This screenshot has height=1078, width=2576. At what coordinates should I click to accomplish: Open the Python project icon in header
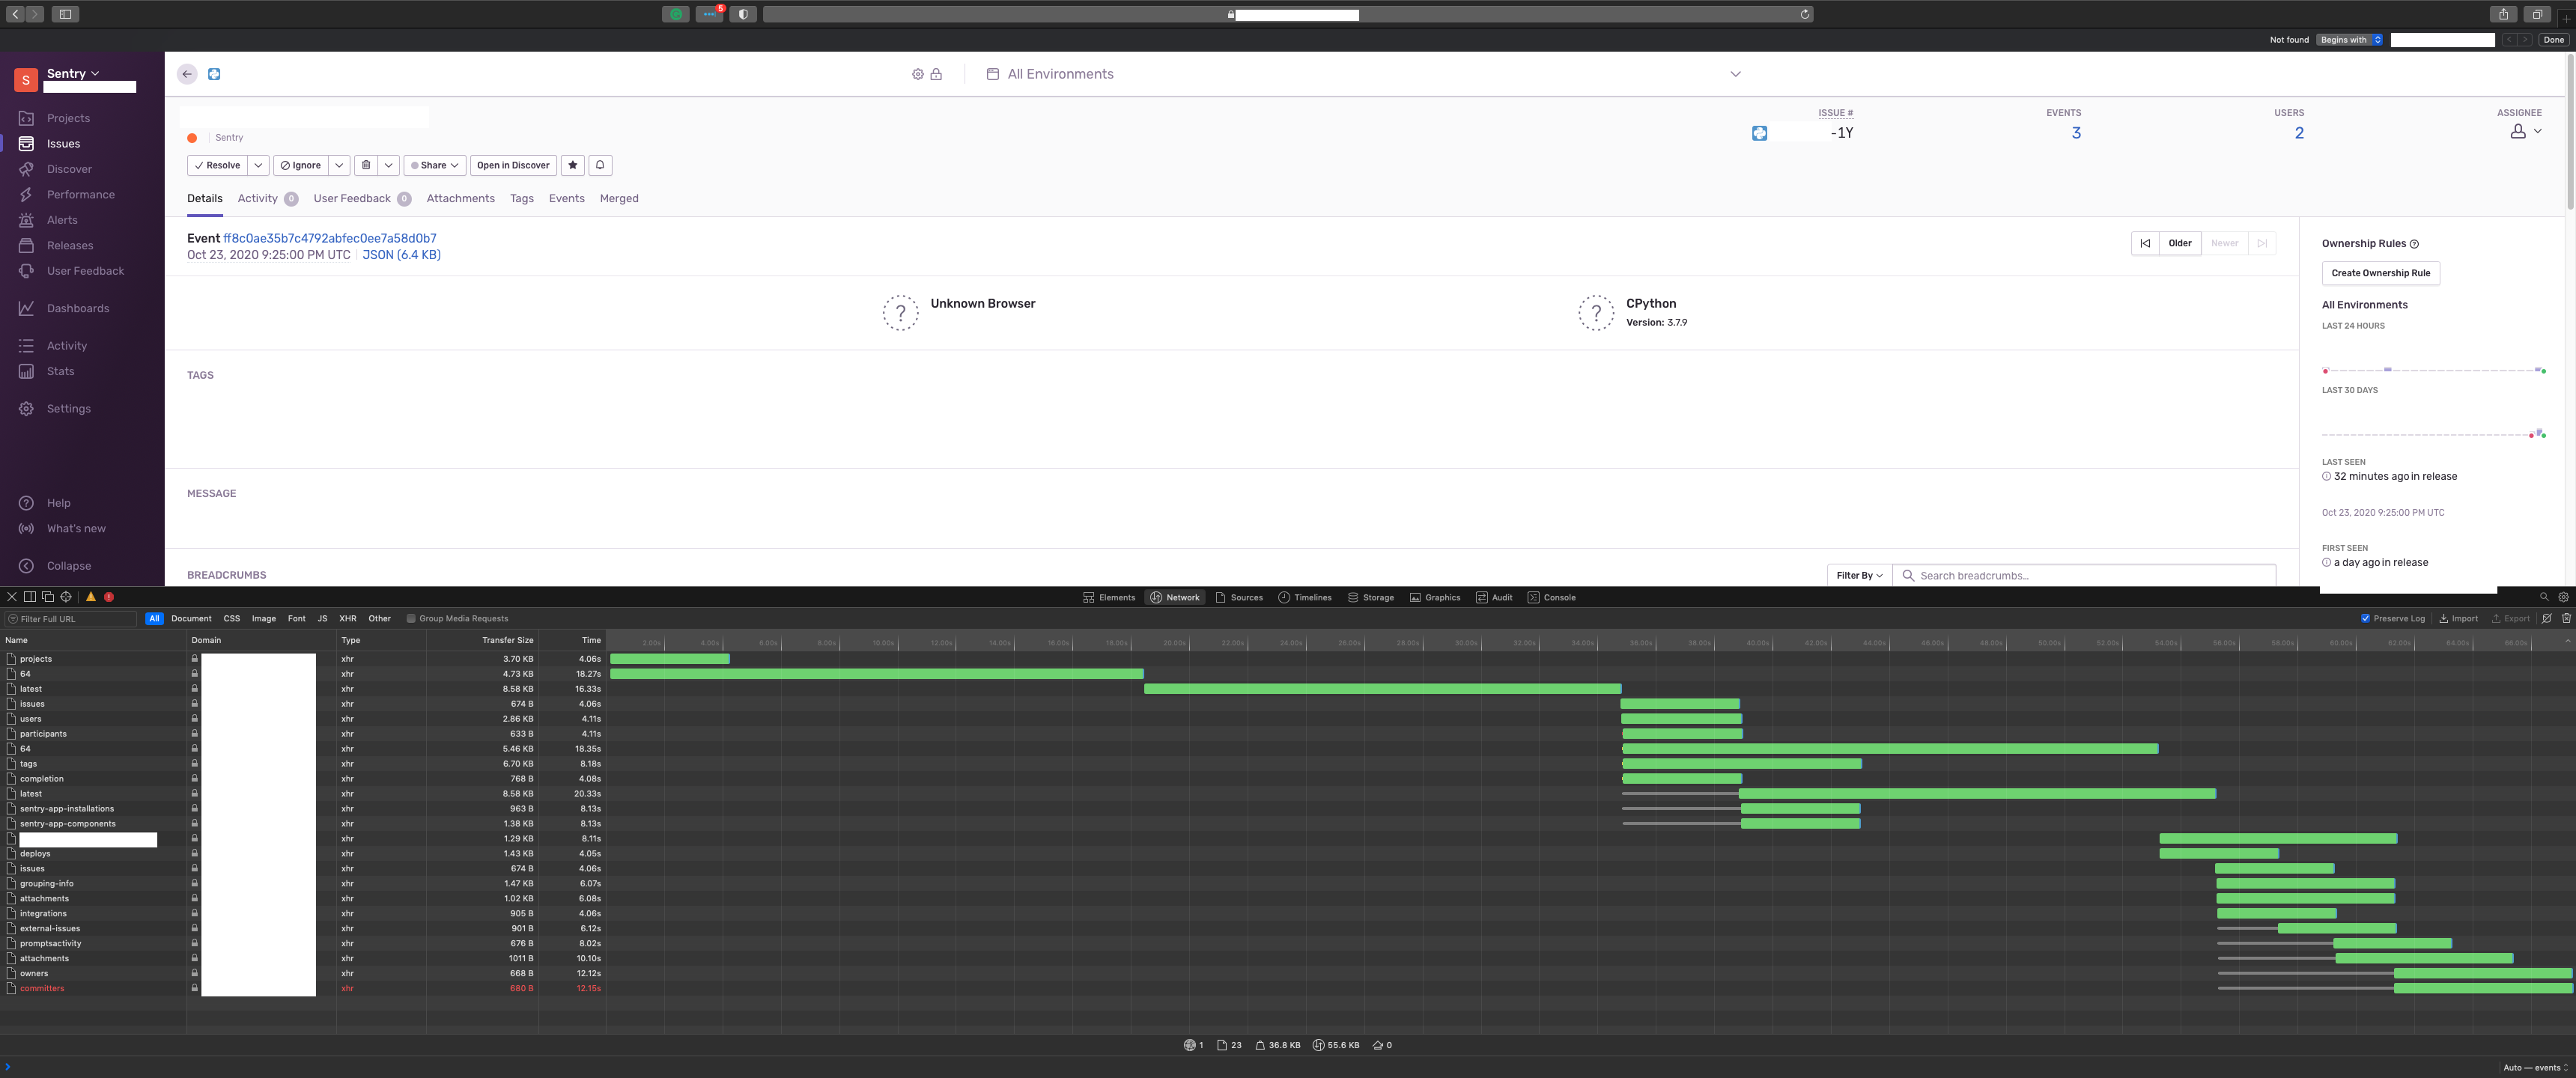click(214, 74)
